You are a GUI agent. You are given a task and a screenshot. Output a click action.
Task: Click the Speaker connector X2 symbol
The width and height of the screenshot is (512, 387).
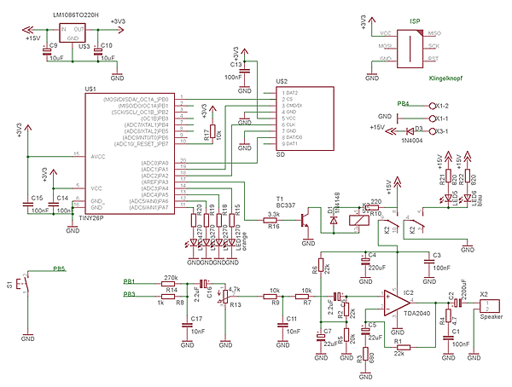click(490, 306)
